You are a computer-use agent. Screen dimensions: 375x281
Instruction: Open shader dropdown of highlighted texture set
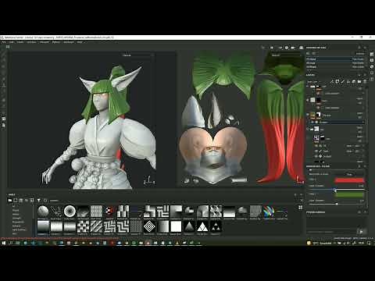[358, 59]
